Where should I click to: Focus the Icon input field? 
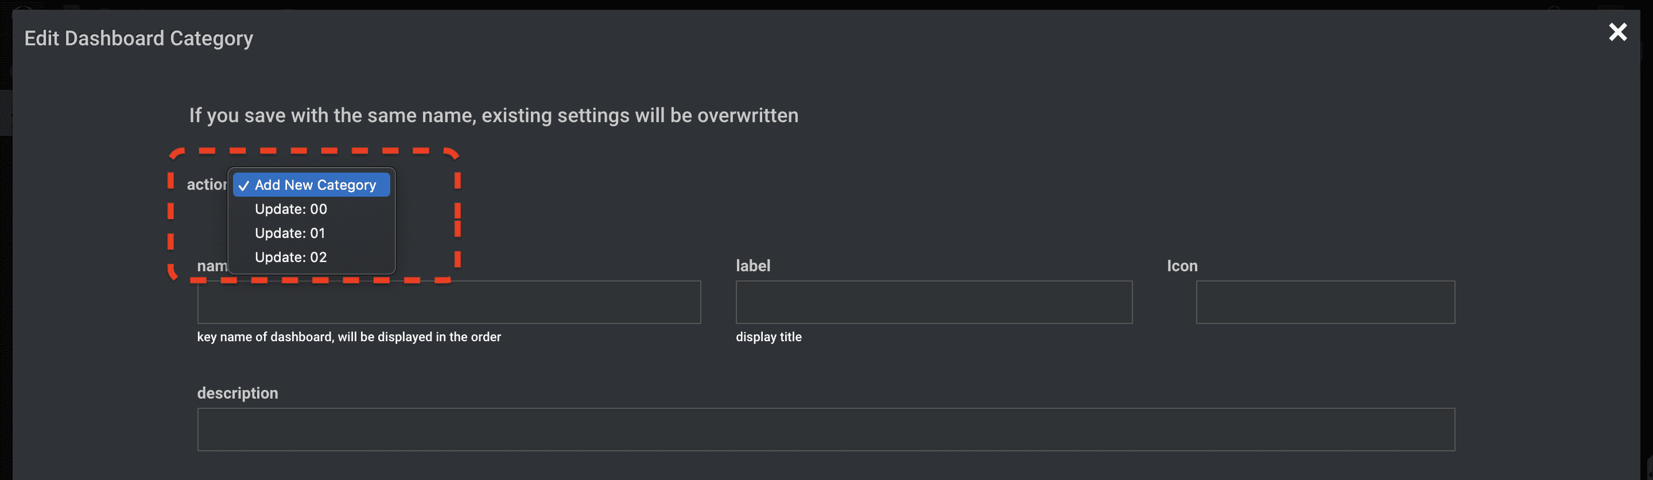click(1325, 302)
